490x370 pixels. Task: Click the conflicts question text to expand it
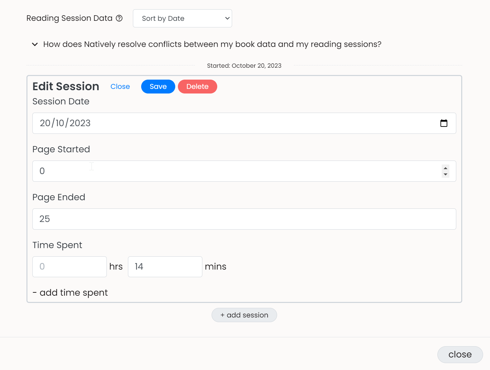tap(212, 44)
